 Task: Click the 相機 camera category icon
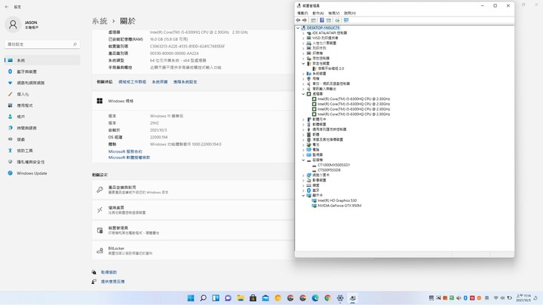(308, 79)
